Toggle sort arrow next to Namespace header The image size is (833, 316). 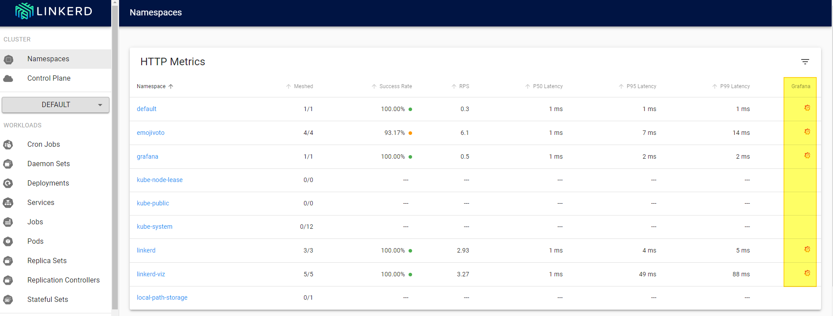pyautogui.click(x=171, y=86)
